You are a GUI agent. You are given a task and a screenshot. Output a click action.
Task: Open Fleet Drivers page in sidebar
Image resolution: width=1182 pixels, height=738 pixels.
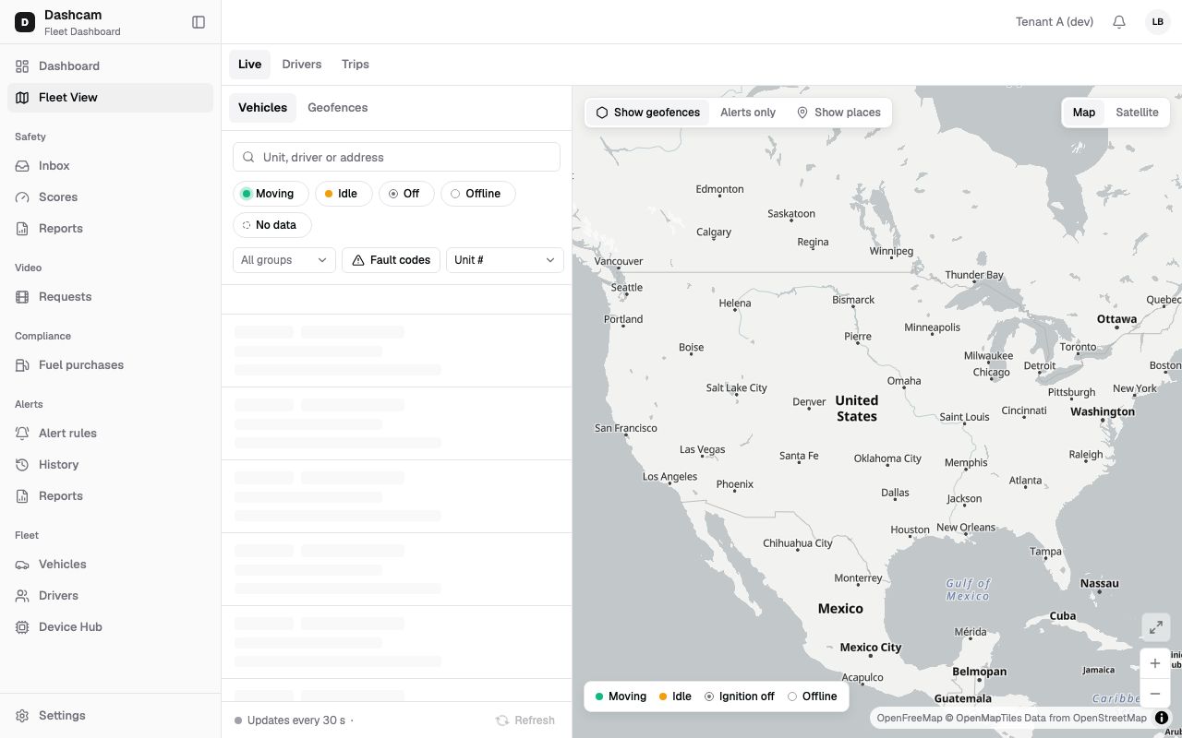[111, 596]
